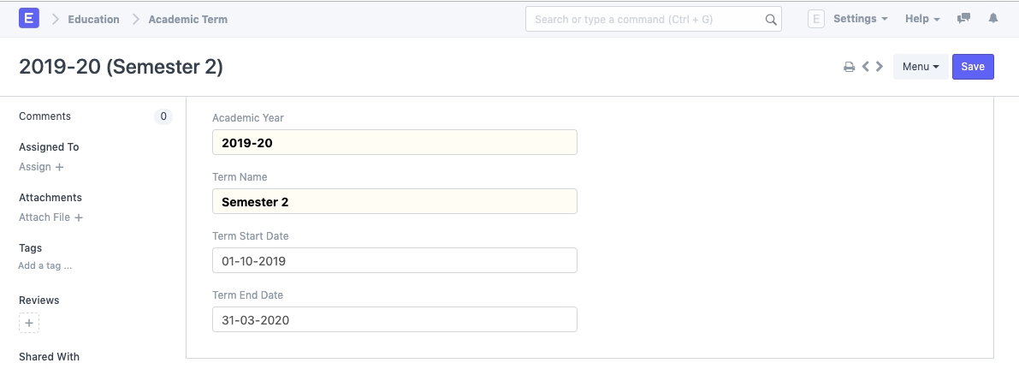Go to previous record arrow

[x=866, y=67]
